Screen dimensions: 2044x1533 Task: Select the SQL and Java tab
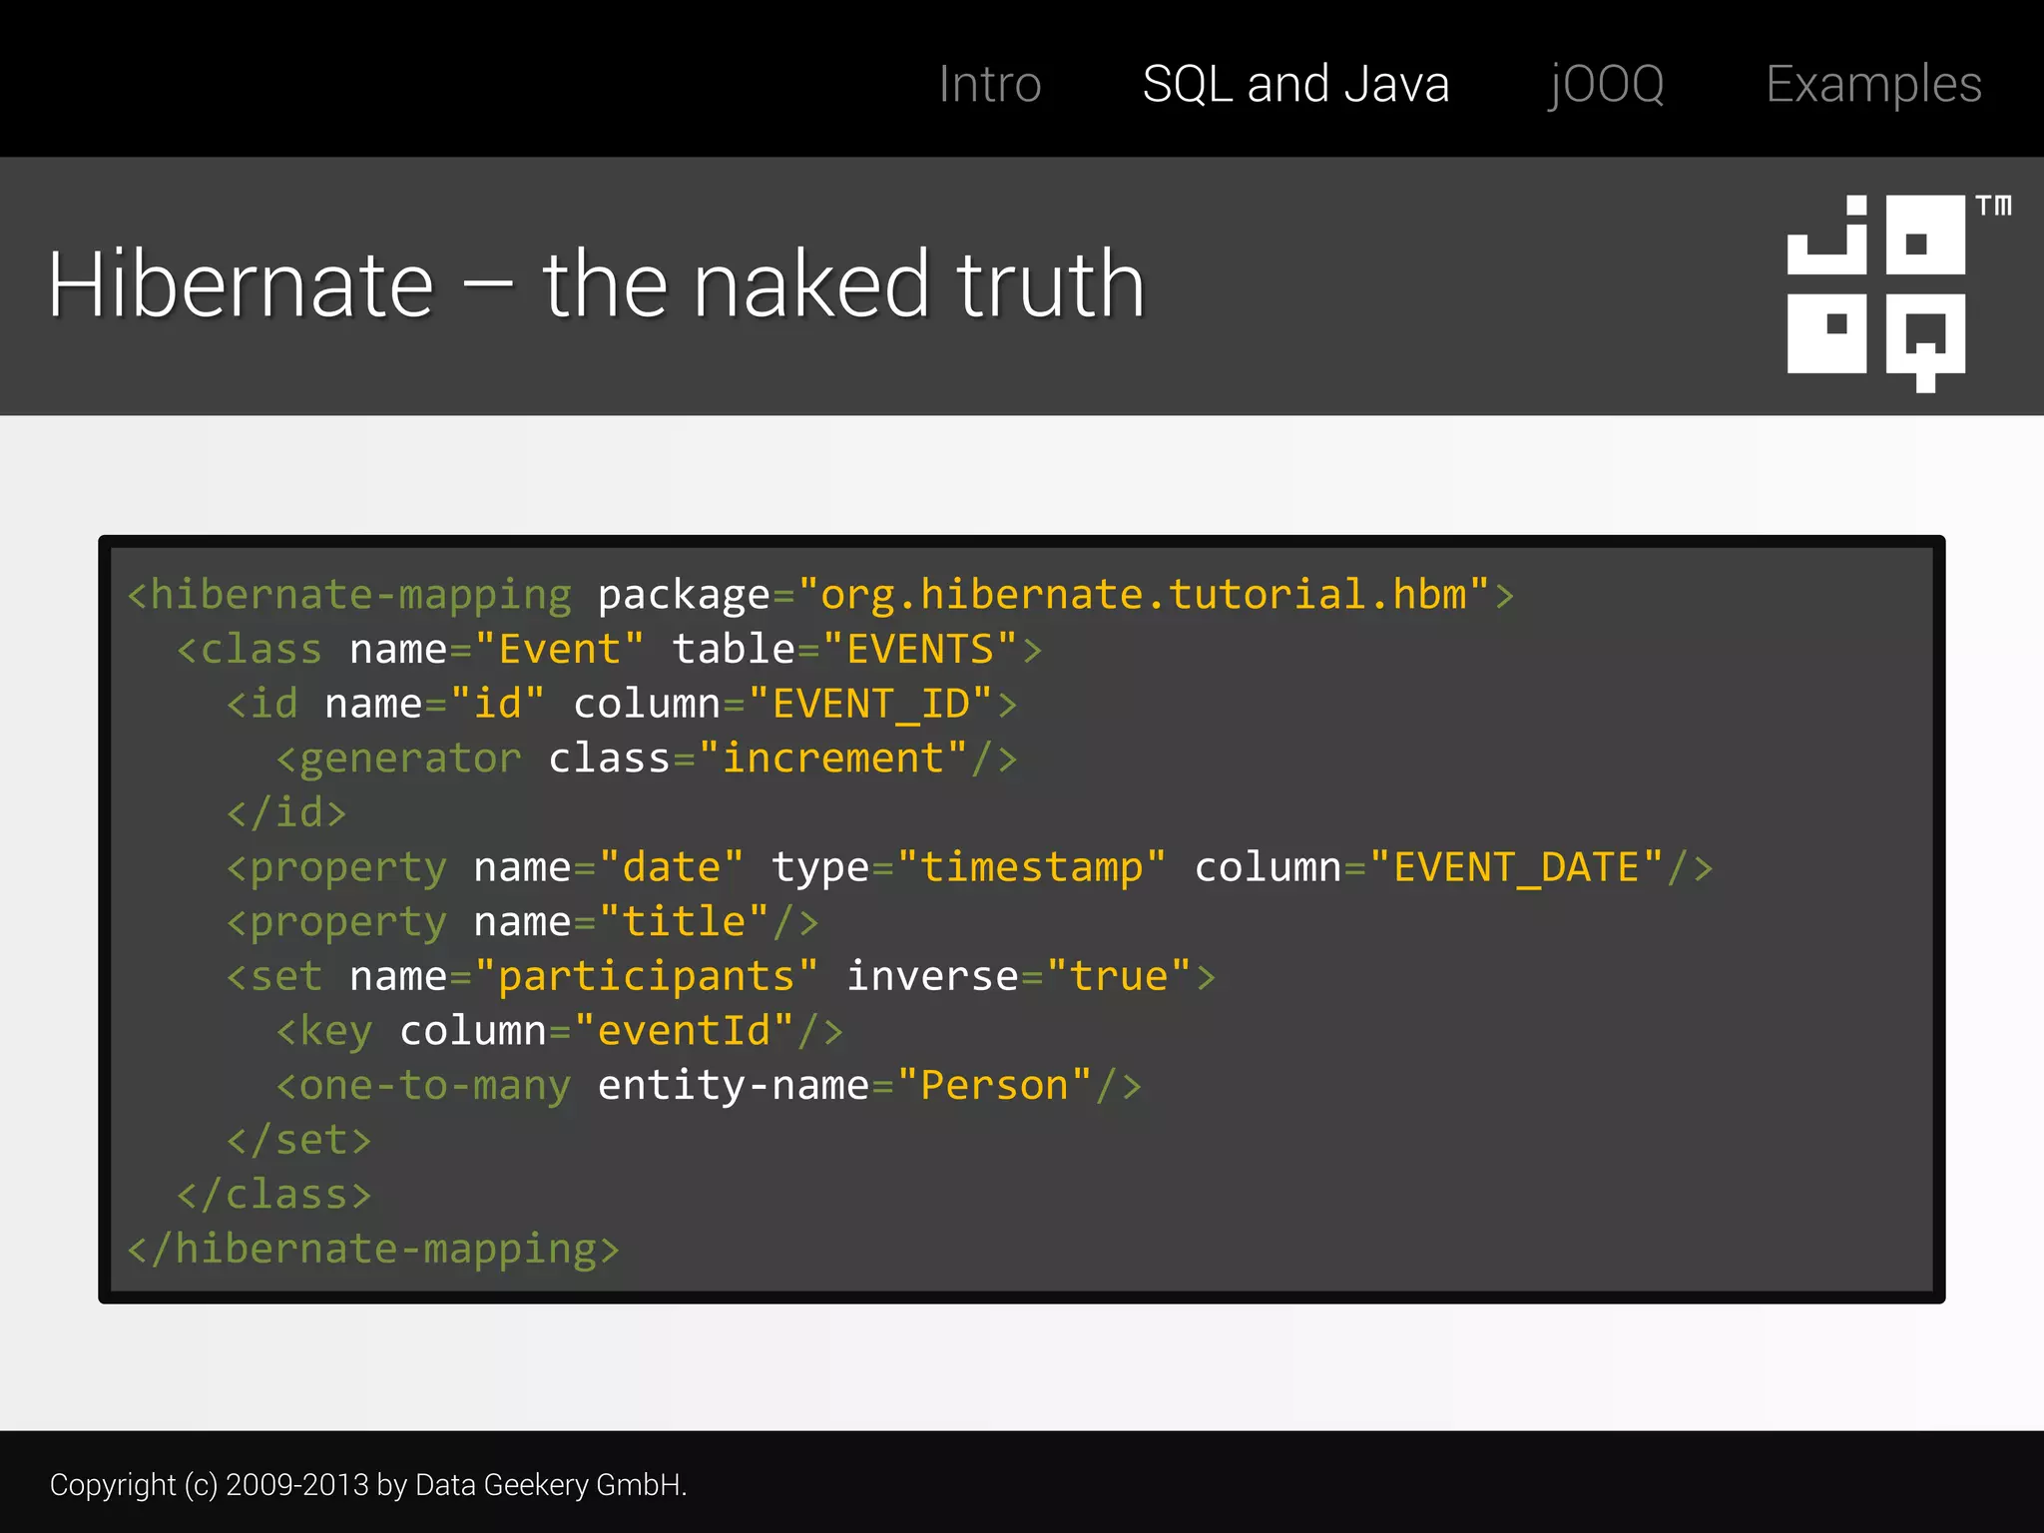(x=1295, y=84)
